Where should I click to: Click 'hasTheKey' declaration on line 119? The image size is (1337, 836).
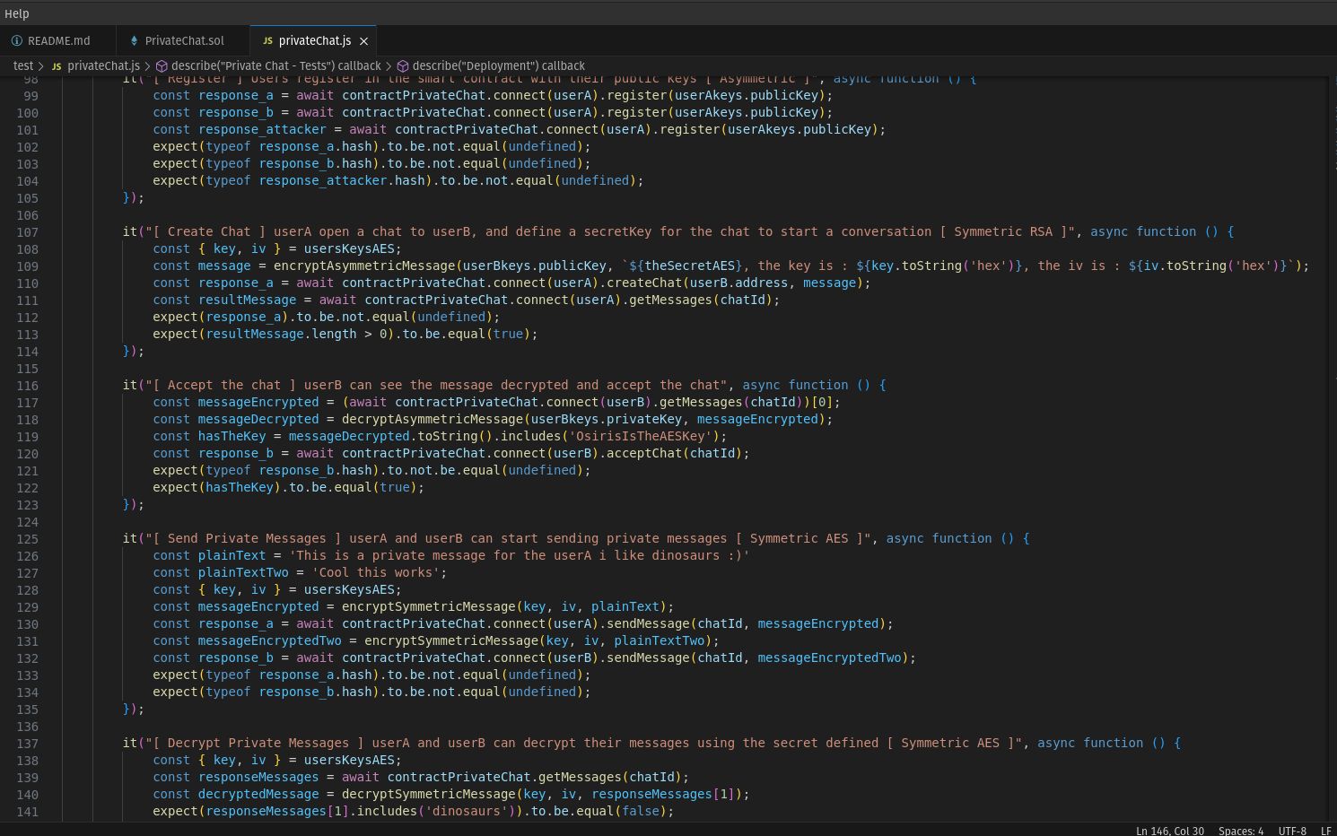232,436
